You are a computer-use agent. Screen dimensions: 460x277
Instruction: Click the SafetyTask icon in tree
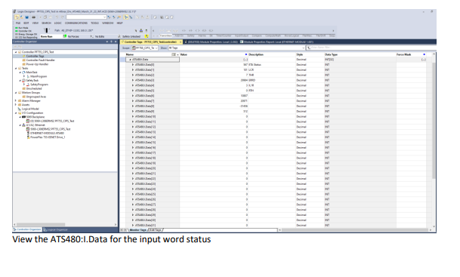pyautogui.click(x=23, y=80)
